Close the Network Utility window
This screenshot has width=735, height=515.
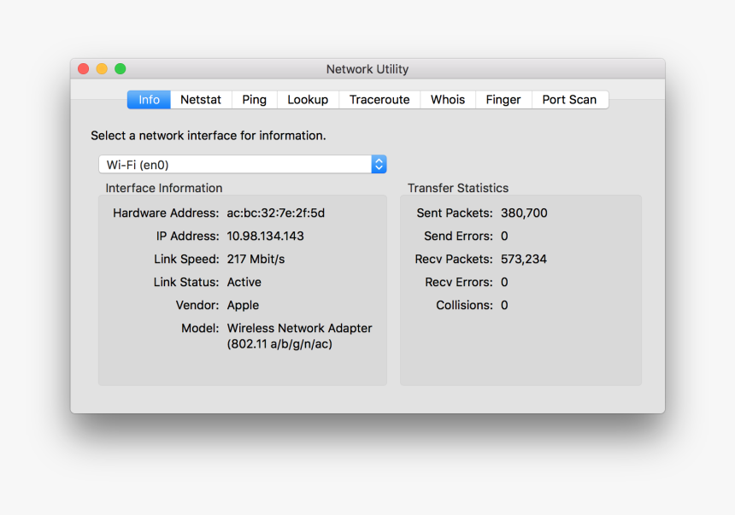pos(84,69)
